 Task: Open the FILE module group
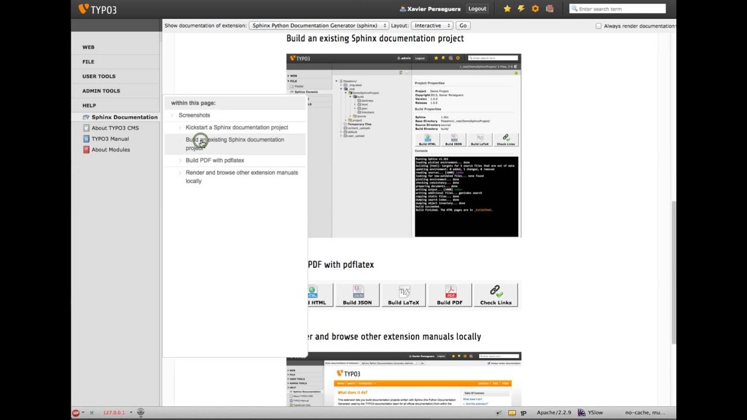click(x=88, y=62)
